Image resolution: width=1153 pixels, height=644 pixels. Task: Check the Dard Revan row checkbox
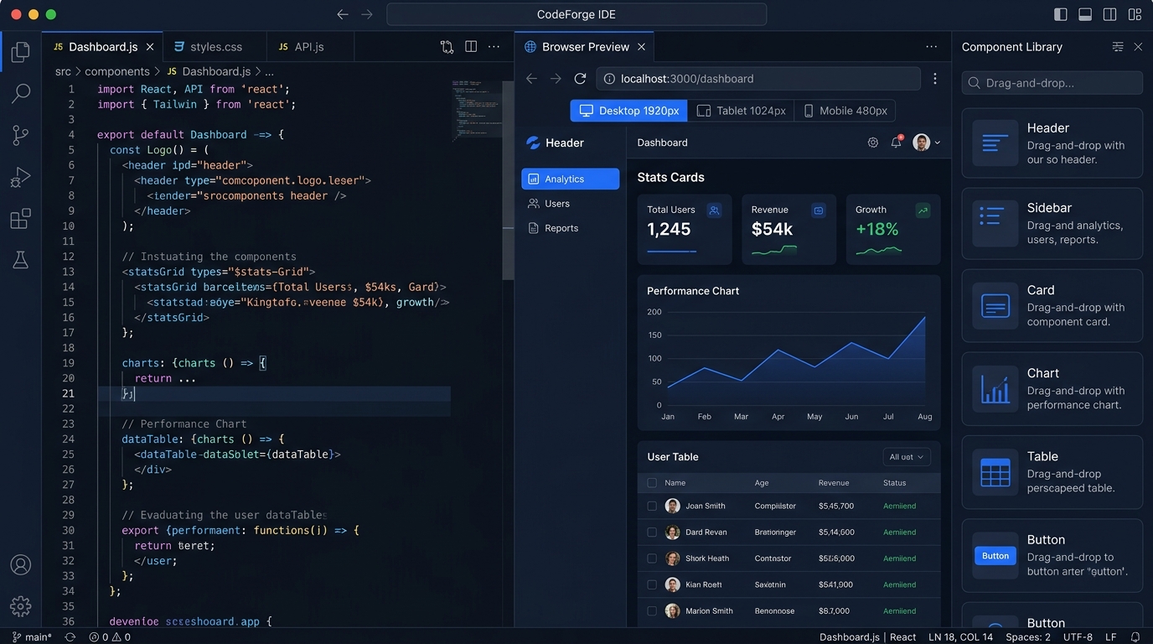click(652, 532)
